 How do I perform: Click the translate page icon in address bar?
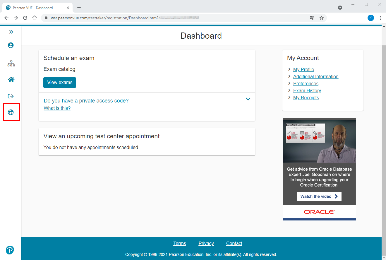(x=312, y=18)
